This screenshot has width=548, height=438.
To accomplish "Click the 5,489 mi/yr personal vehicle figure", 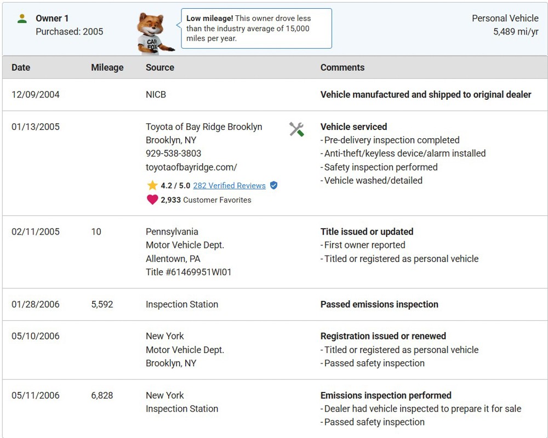I will click(x=516, y=32).
